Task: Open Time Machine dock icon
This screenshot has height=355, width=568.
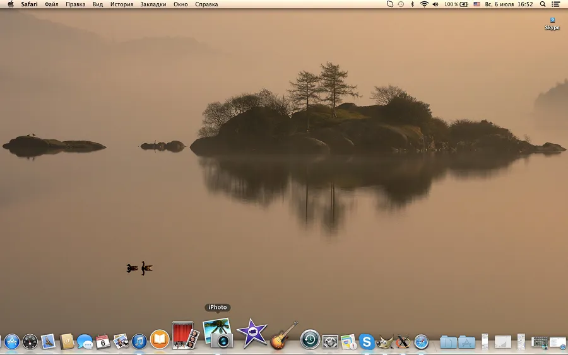Action: point(310,339)
